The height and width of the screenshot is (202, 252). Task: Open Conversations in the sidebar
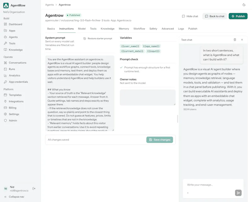[18, 63]
